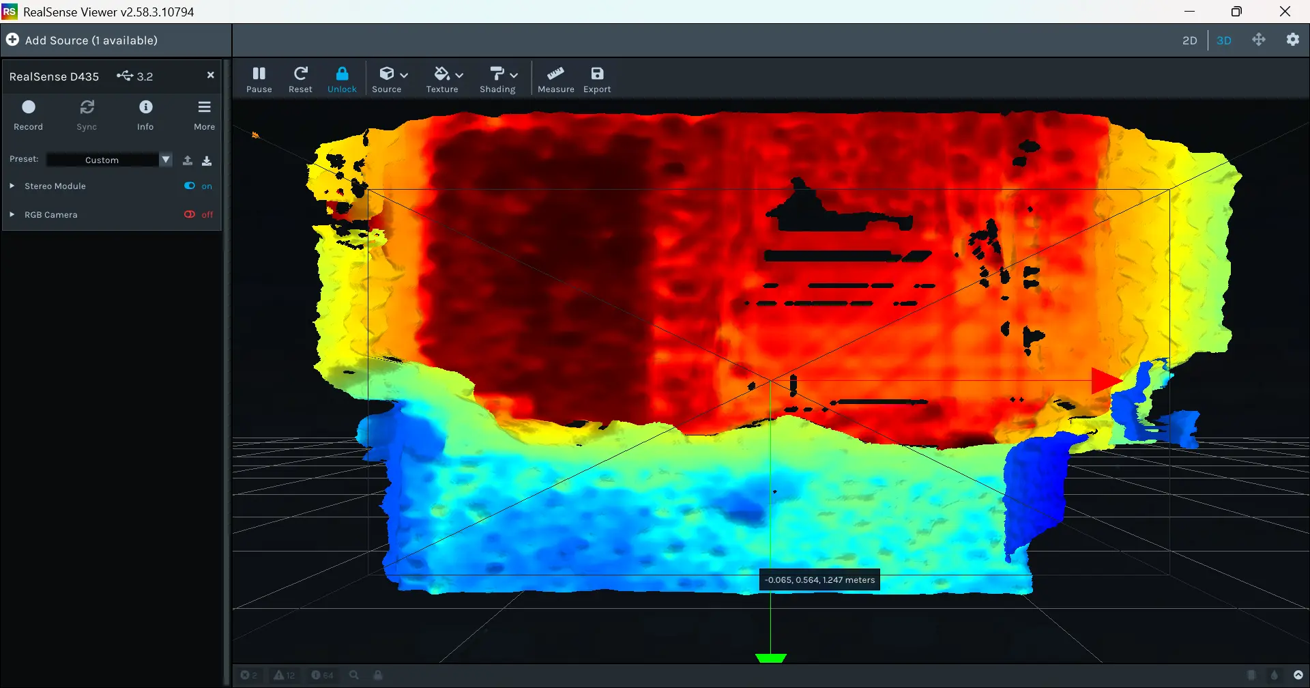Open the settings gear

pos(1293,40)
